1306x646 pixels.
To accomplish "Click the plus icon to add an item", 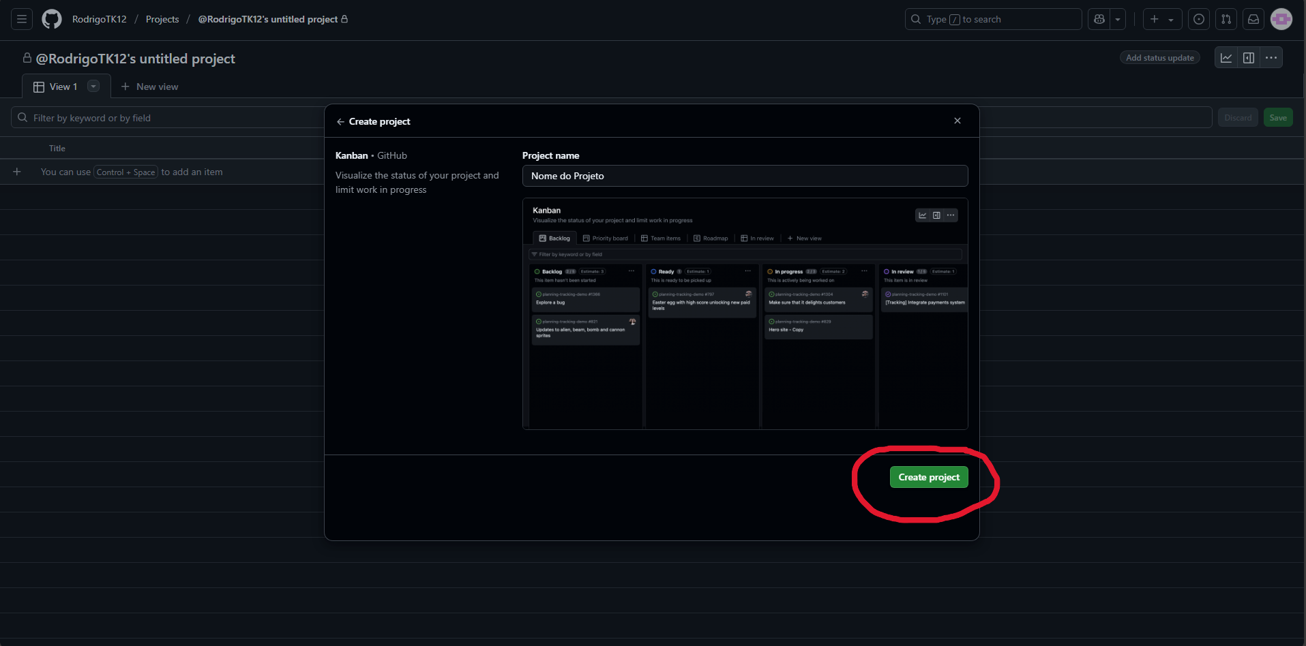I will click(x=17, y=172).
